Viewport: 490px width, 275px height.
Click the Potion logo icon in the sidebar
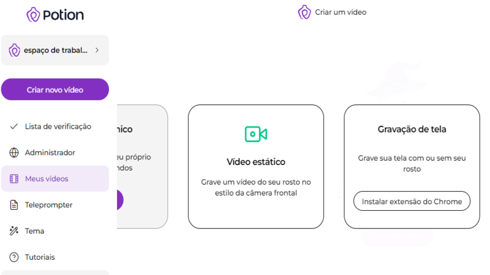tap(34, 15)
